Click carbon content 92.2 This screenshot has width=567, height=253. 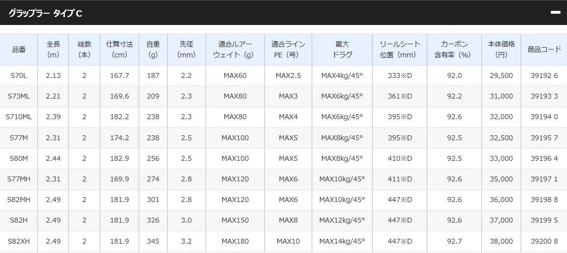tap(454, 96)
